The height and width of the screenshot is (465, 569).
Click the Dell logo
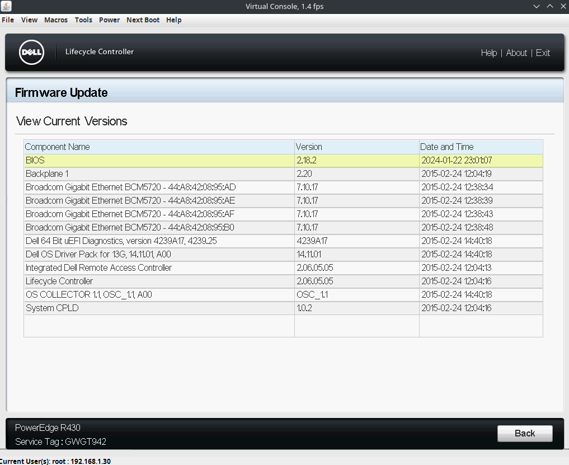click(x=31, y=52)
